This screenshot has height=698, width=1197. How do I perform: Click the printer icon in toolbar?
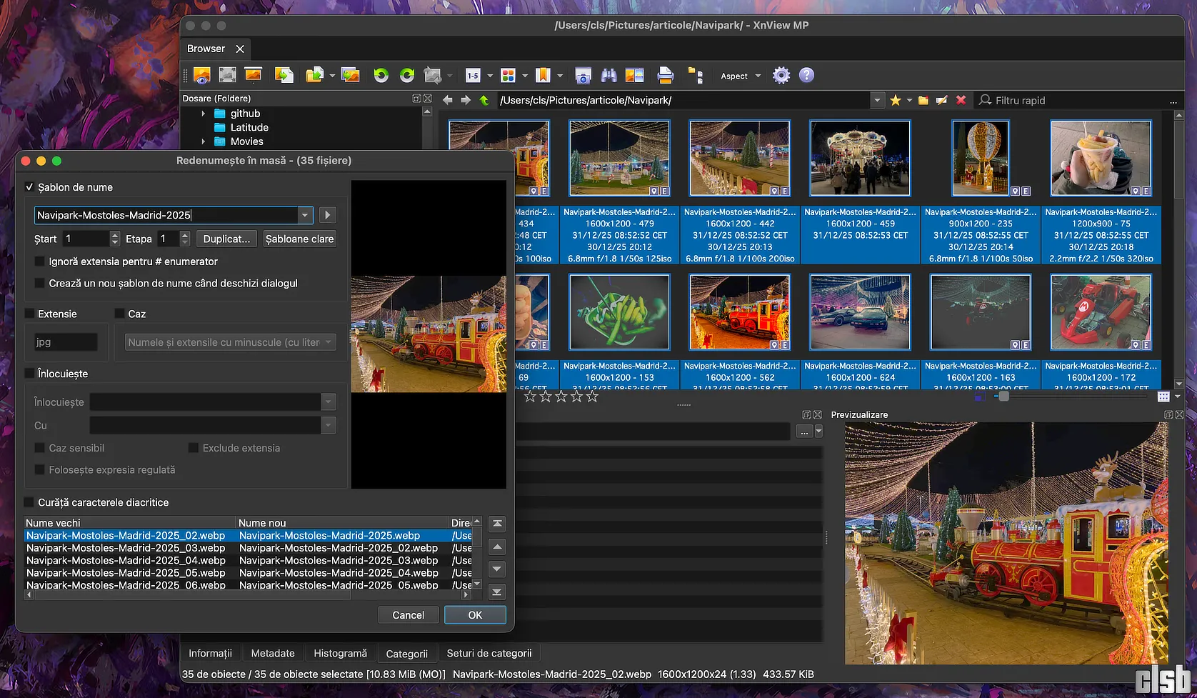tap(665, 76)
